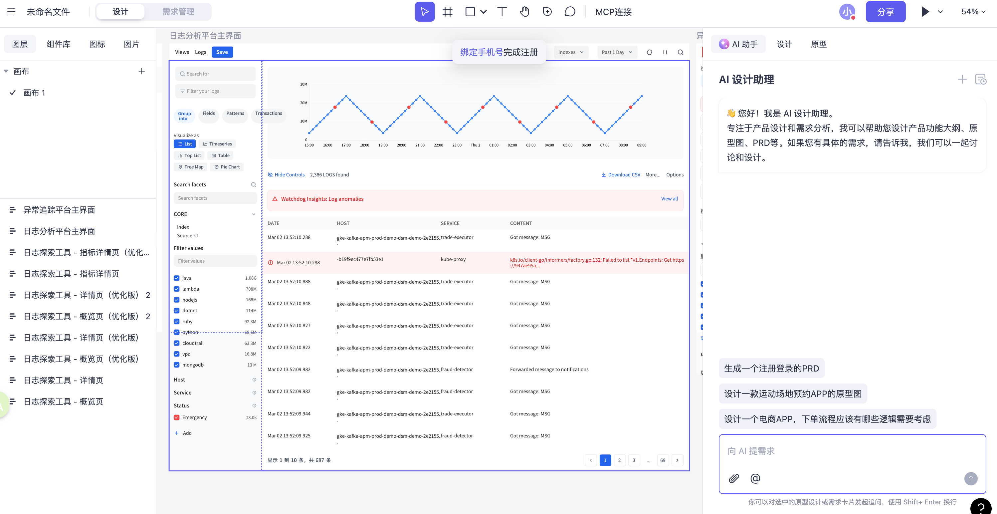Select the arrow selection tool
This screenshot has width=997, height=514.
(x=425, y=12)
